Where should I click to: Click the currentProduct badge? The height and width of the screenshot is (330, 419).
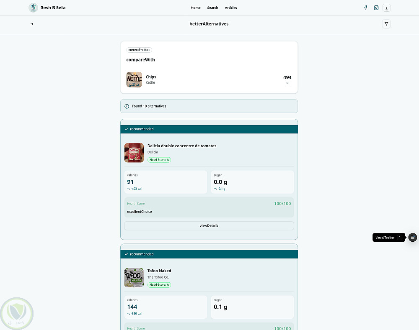coord(139,50)
